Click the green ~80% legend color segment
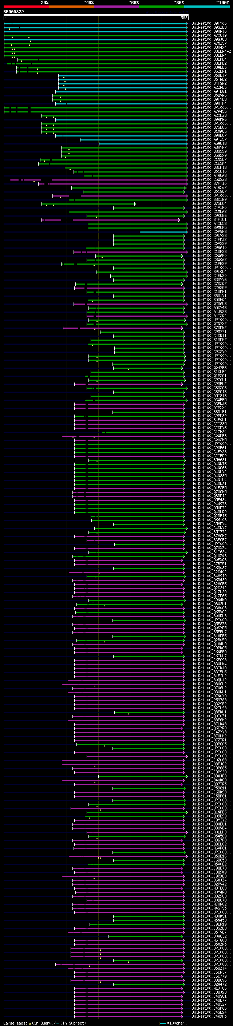Image resolution: width=233 pixels, height=1026 pixels. (x=162, y=7)
